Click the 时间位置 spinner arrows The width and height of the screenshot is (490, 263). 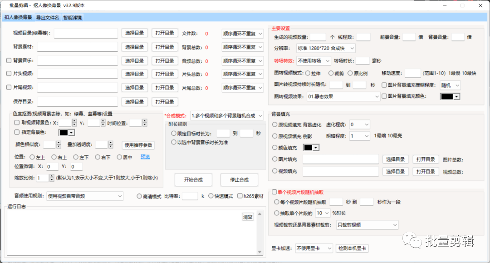(144, 123)
